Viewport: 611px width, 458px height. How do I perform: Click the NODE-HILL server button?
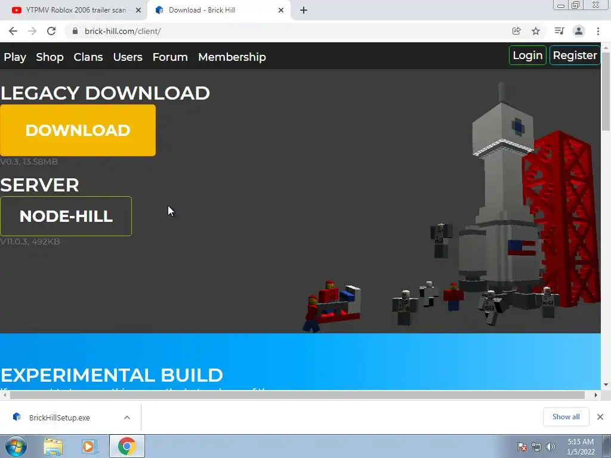coord(66,216)
